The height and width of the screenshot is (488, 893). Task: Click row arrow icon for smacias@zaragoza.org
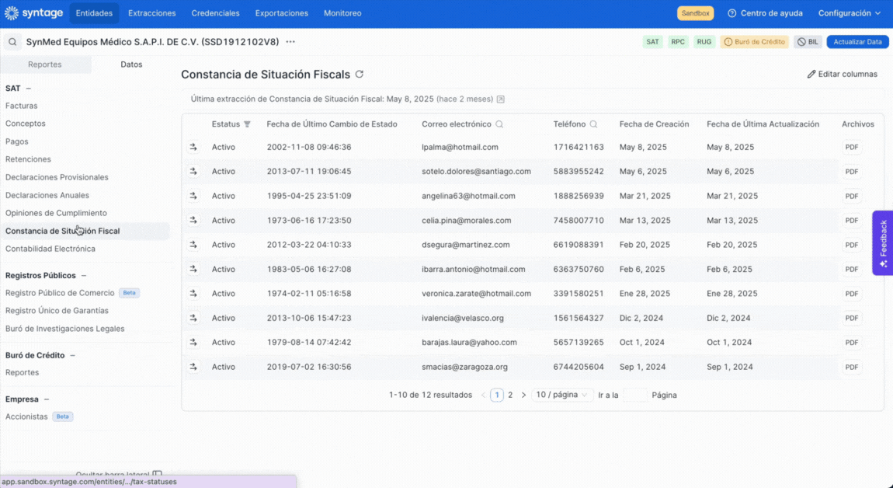click(x=193, y=367)
